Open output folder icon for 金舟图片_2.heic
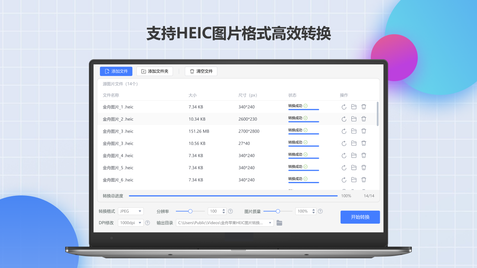The image size is (477, 268). (354, 119)
